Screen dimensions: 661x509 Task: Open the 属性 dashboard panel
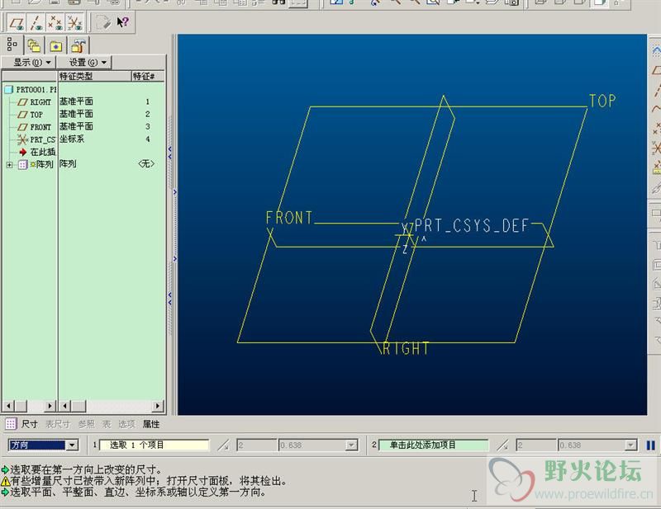[x=151, y=424]
